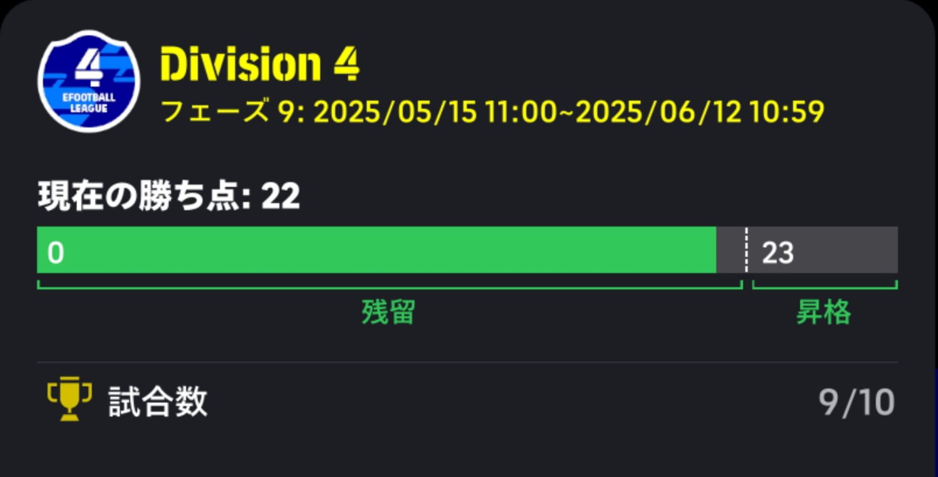Select the 残留 label
The image size is (938, 477).
coord(388,312)
